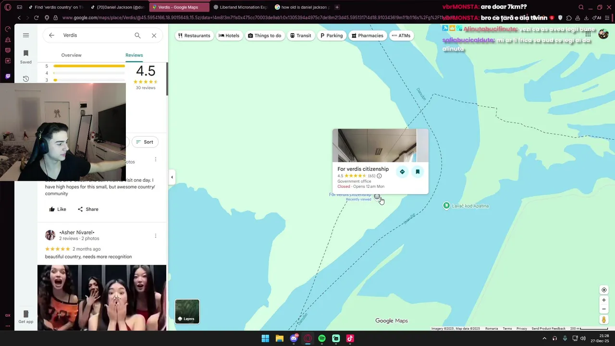615x346 pixels.
Task: Open Twitch icon in Opera sidebar
Action: click(8, 76)
